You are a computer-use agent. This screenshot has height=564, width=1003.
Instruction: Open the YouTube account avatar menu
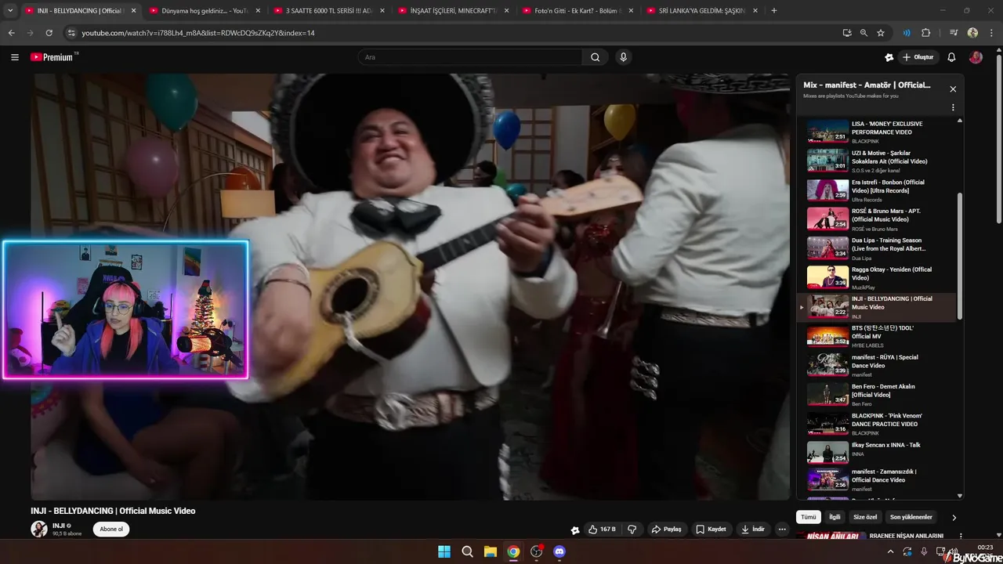click(x=976, y=57)
